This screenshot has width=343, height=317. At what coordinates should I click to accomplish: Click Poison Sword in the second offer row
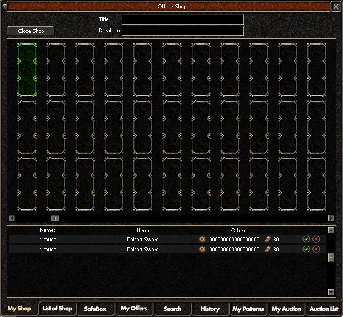point(143,249)
